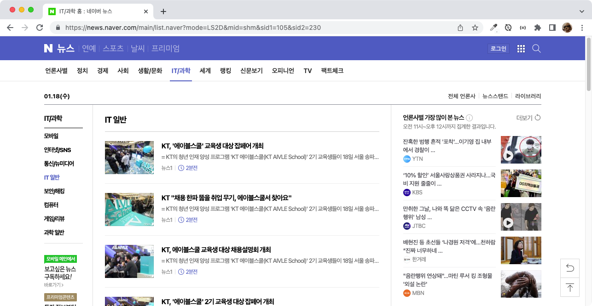Open the 랭킹 section tab
Image resolution: width=592 pixels, height=306 pixels.
(x=226, y=71)
